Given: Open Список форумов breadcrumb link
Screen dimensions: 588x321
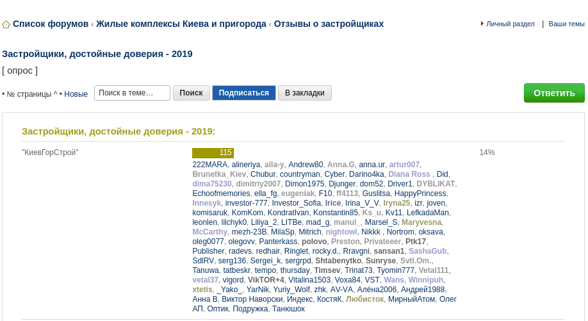Looking at the screenshot, I should tap(51, 24).
